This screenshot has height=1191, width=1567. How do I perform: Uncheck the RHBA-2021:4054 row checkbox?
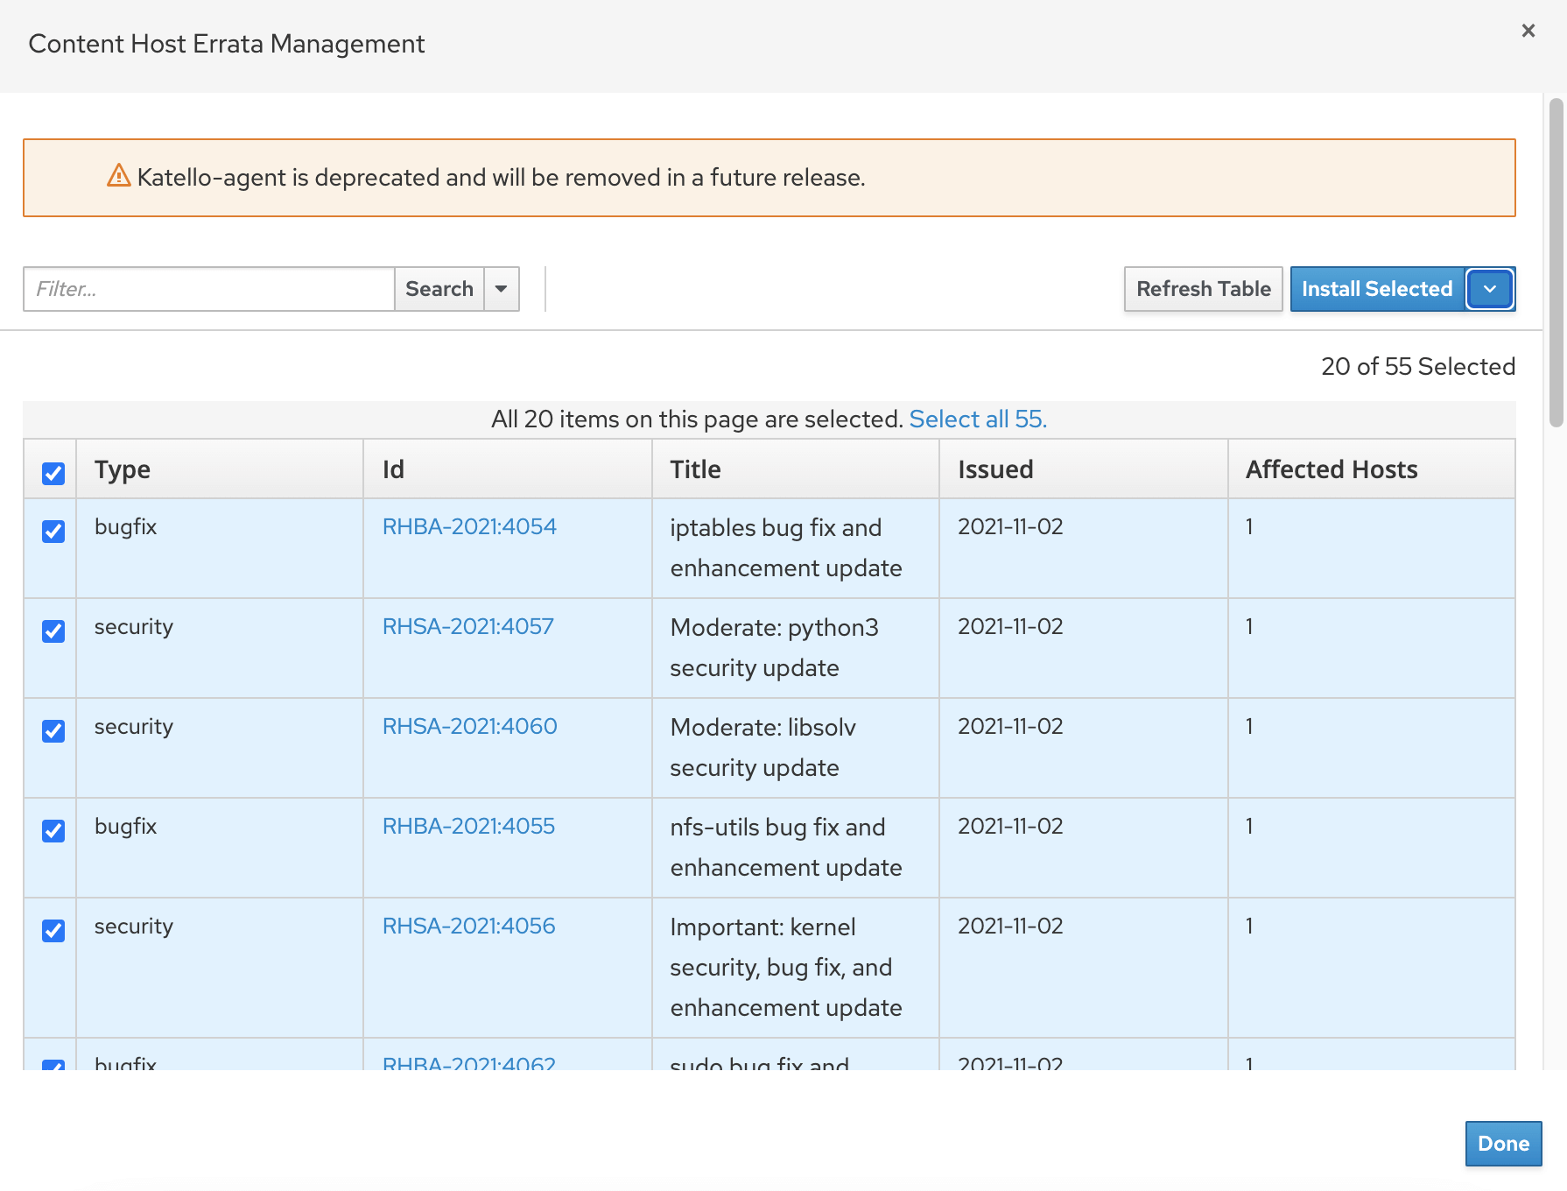(x=53, y=532)
